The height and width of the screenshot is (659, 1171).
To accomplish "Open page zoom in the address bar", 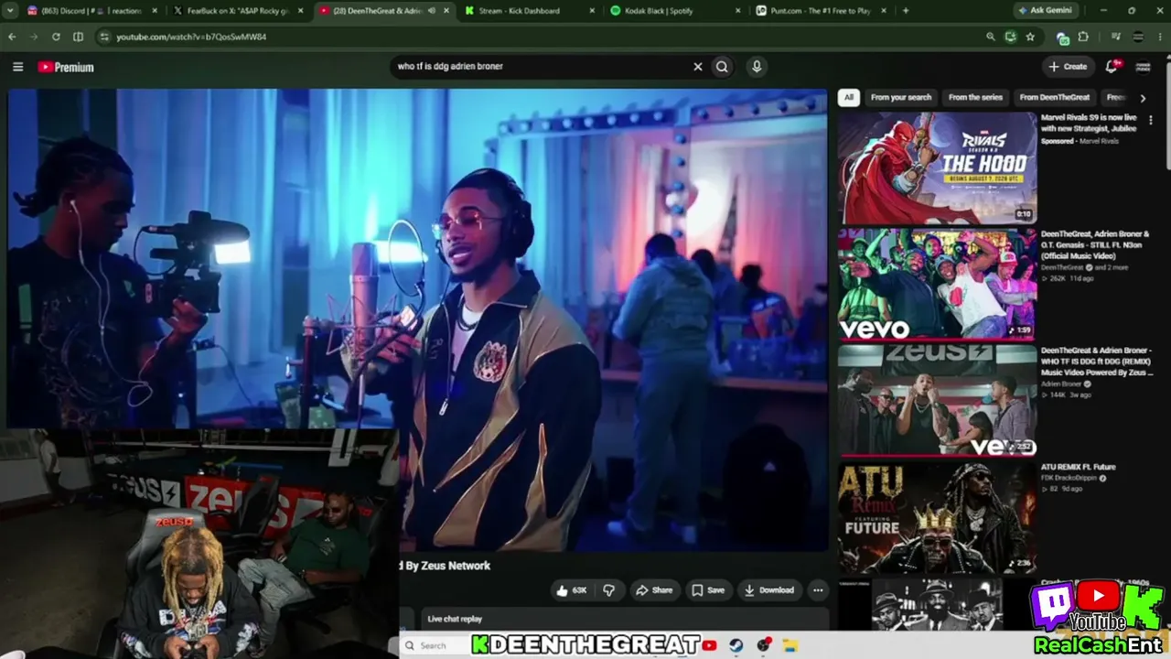I will pyautogui.click(x=990, y=37).
